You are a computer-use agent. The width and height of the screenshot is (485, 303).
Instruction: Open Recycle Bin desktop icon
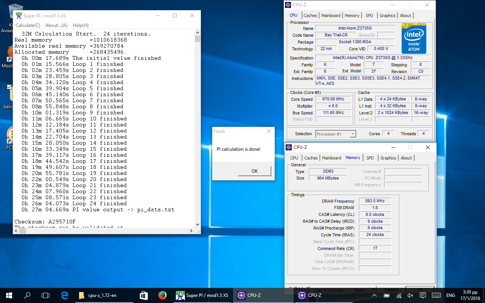(x=15, y=12)
